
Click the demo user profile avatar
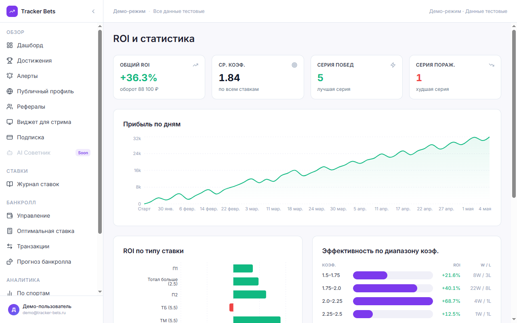pyautogui.click(x=14, y=310)
